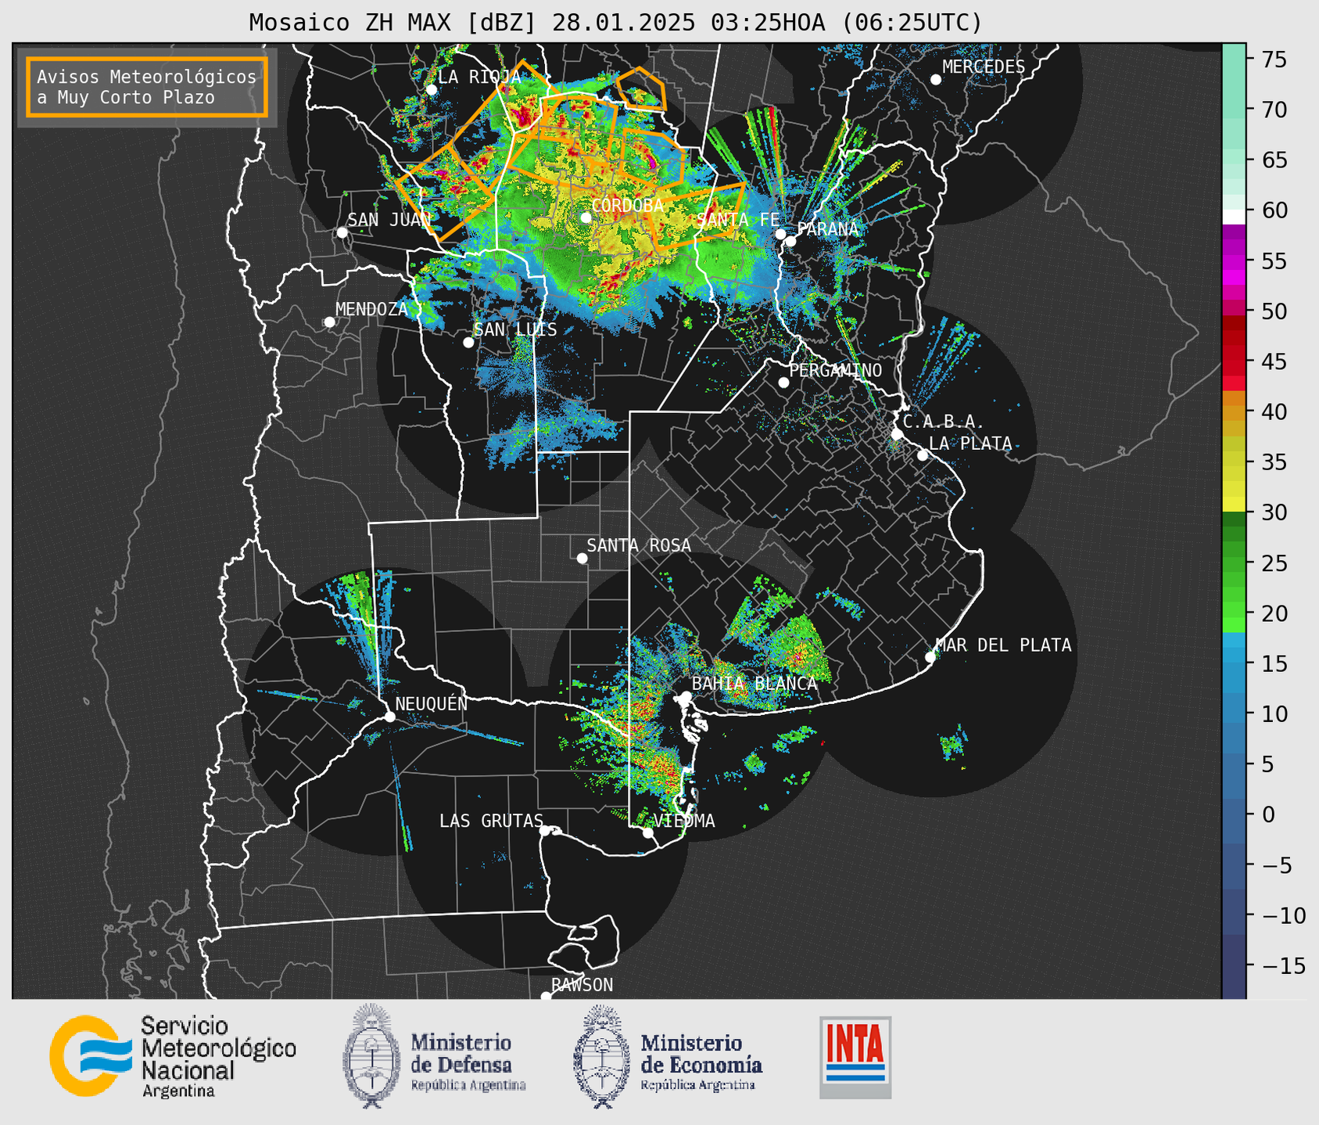
Task: Click the PERGAMINO city marker dot
Action: [x=783, y=383]
